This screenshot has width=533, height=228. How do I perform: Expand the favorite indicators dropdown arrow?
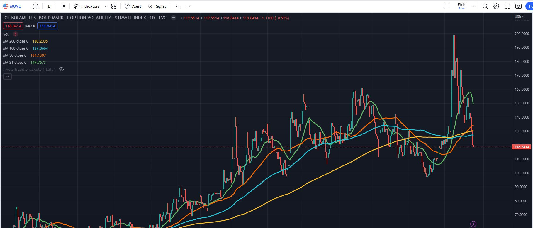click(x=105, y=6)
